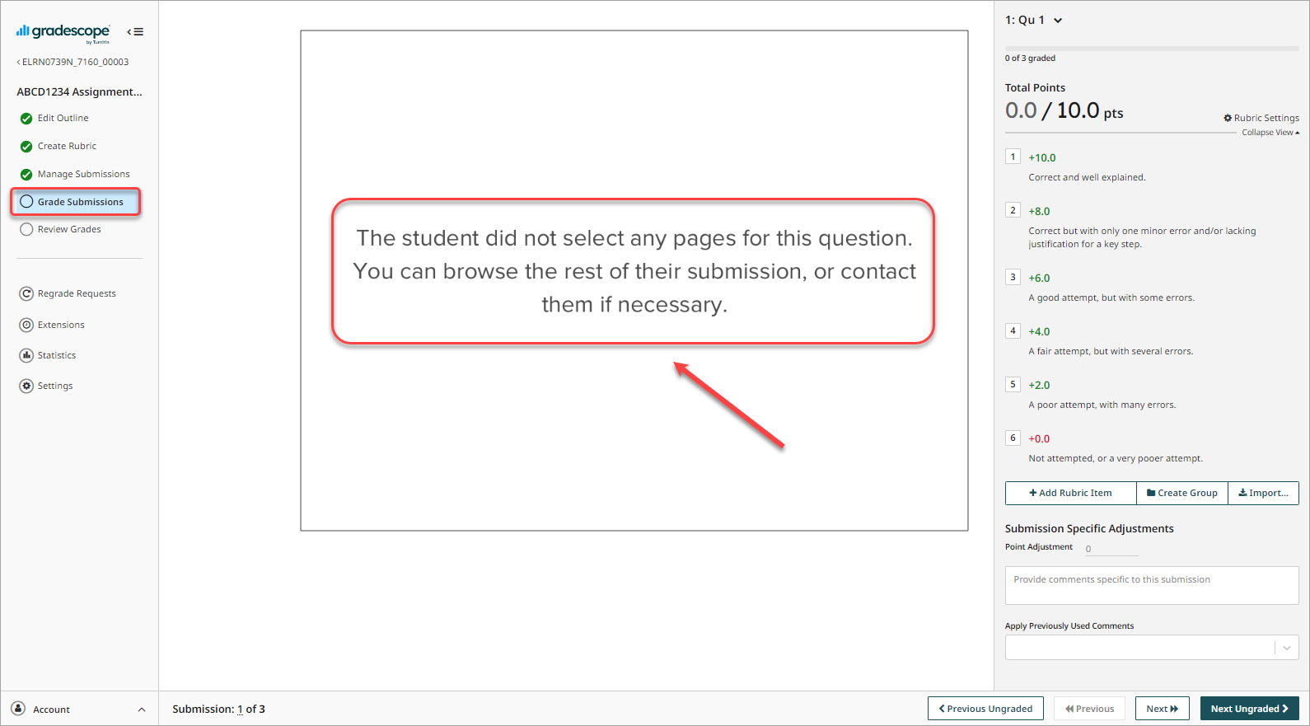Apply rubric item 6 (+0.0)
This screenshot has width=1310, height=726.
1013,438
